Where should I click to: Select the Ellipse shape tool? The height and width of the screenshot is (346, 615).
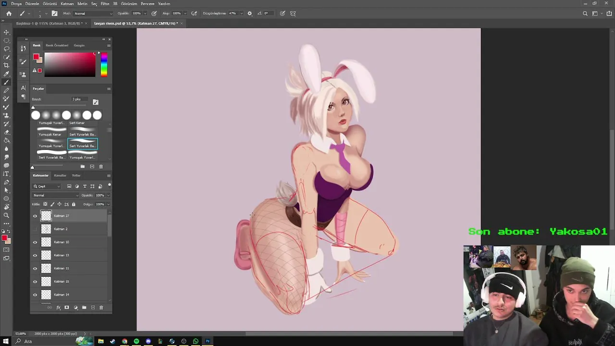[x=6, y=198]
